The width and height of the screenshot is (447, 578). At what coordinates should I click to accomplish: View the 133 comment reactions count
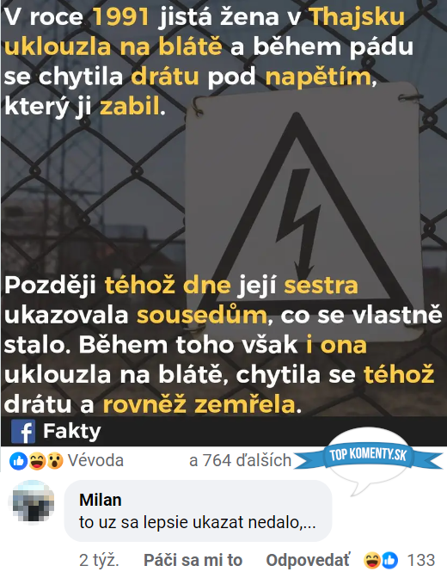[x=421, y=560]
